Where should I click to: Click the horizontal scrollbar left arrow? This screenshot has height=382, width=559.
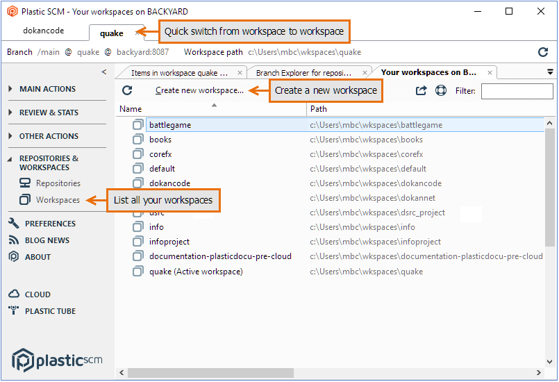click(x=122, y=373)
